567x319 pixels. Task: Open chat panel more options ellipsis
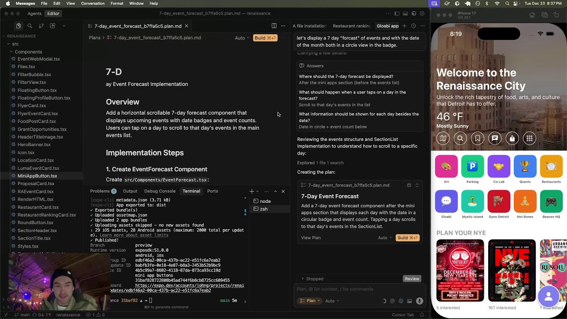[423, 26]
